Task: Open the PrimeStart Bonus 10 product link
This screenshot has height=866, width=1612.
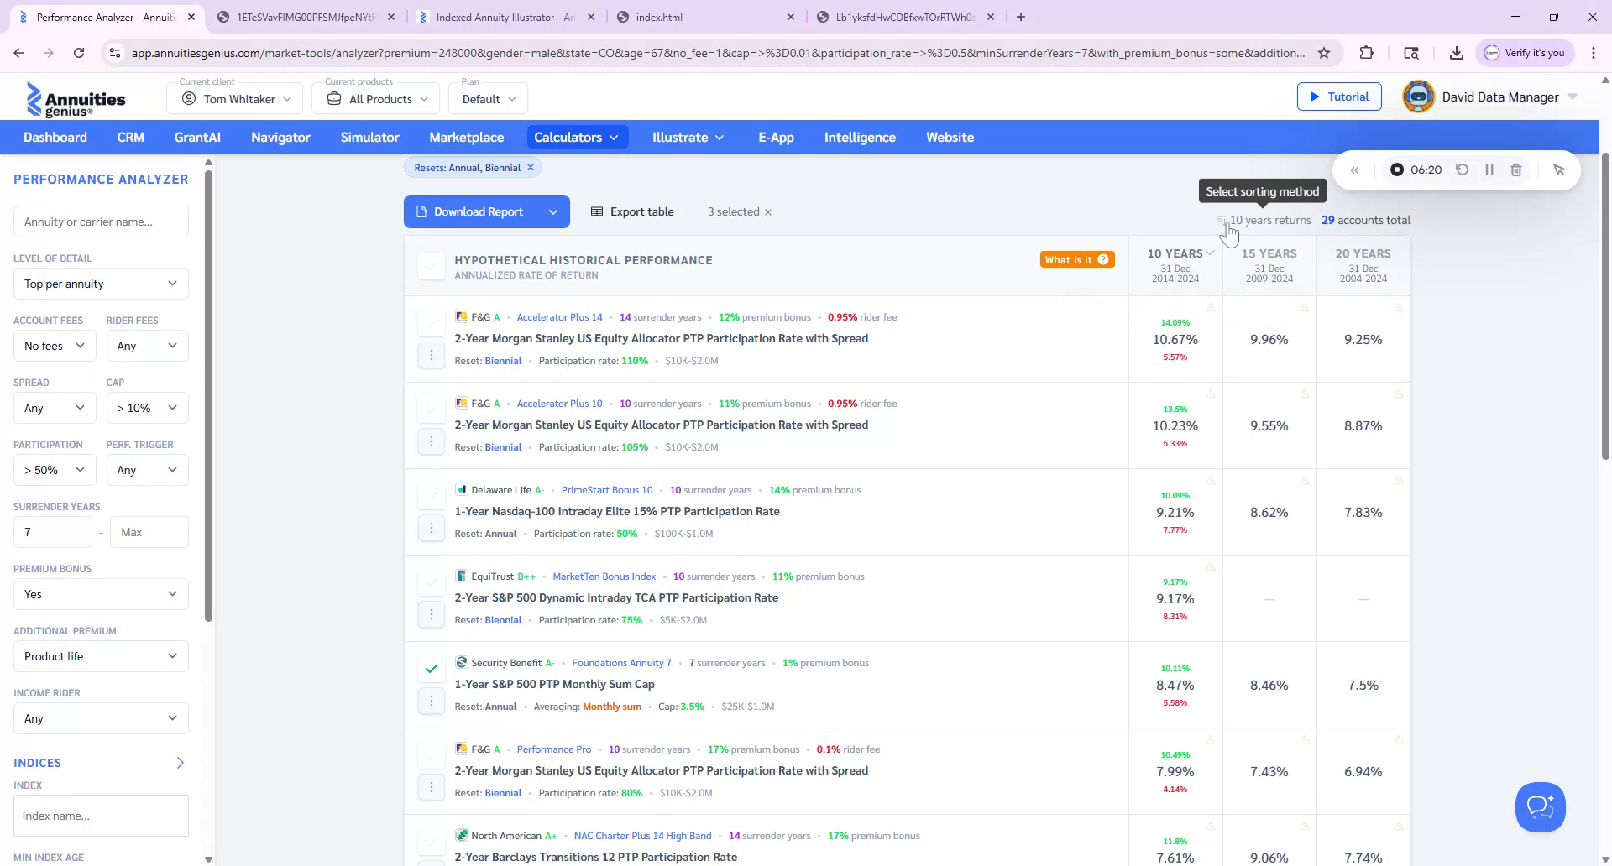Action: (x=607, y=489)
